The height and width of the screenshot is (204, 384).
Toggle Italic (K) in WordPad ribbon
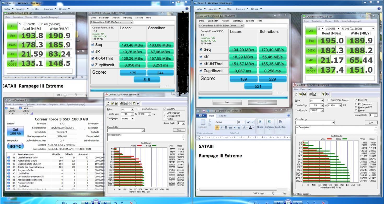click(x=221, y=127)
